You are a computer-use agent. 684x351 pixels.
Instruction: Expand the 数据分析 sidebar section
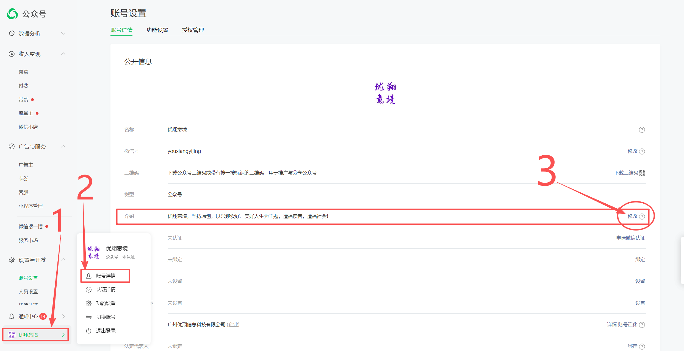click(x=63, y=33)
